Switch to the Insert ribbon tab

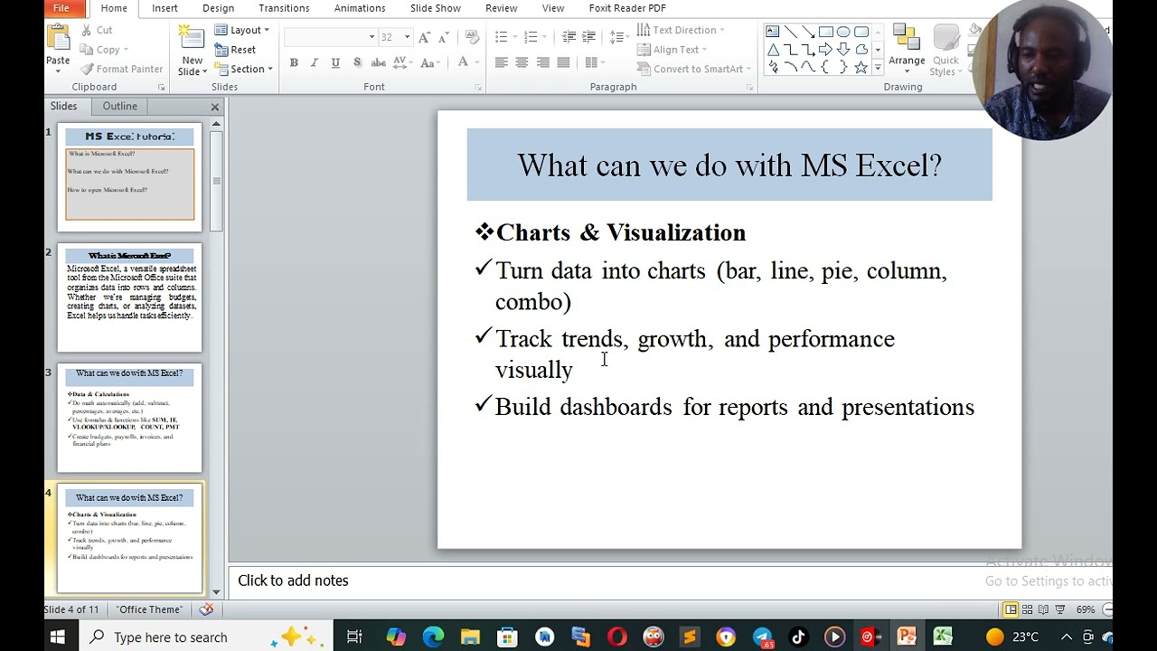click(165, 8)
